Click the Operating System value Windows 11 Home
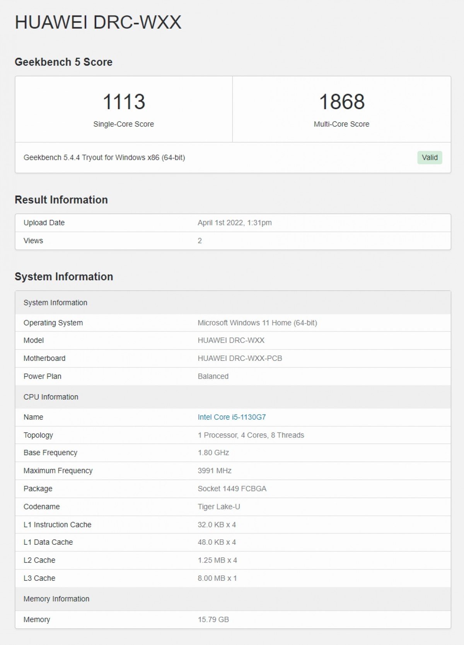This screenshot has width=464, height=645. (257, 323)
